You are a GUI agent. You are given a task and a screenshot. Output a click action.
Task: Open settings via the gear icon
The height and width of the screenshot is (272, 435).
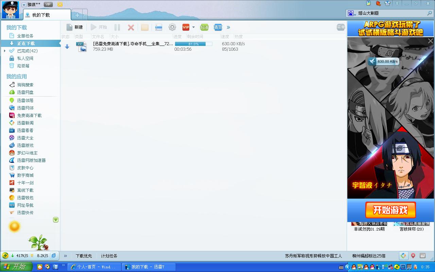coord(172,27)
